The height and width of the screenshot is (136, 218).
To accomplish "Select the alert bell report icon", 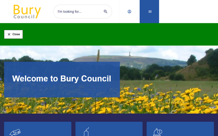I will [x=158, y=132].
